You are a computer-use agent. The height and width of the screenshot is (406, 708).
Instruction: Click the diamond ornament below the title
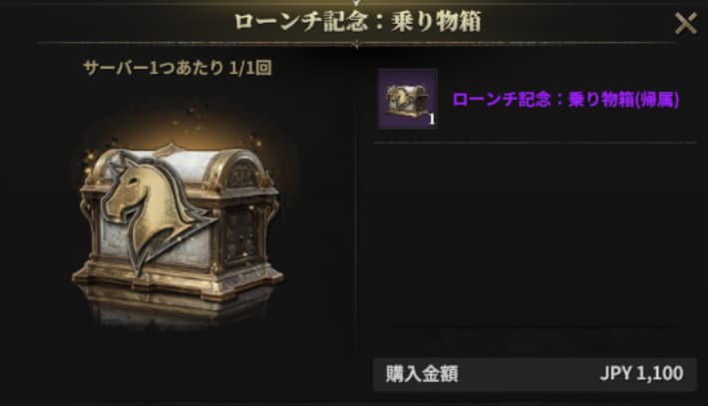pos(357,44)
